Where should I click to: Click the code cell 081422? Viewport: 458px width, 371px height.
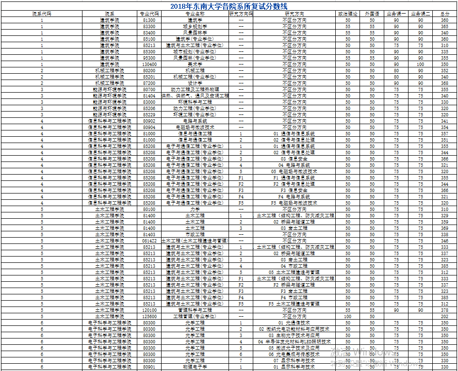[x=149, y=241]
